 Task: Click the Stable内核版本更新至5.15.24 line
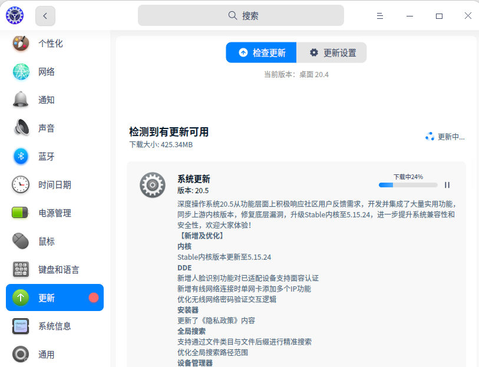pyautogui.click(x=224, y=257)
